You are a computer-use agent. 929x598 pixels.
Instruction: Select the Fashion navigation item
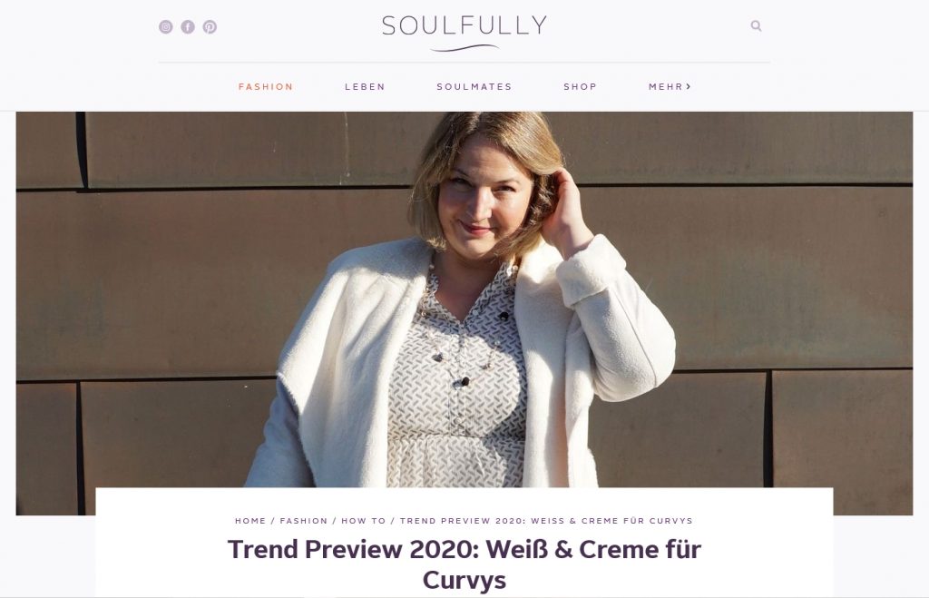(x=266, y=86)
